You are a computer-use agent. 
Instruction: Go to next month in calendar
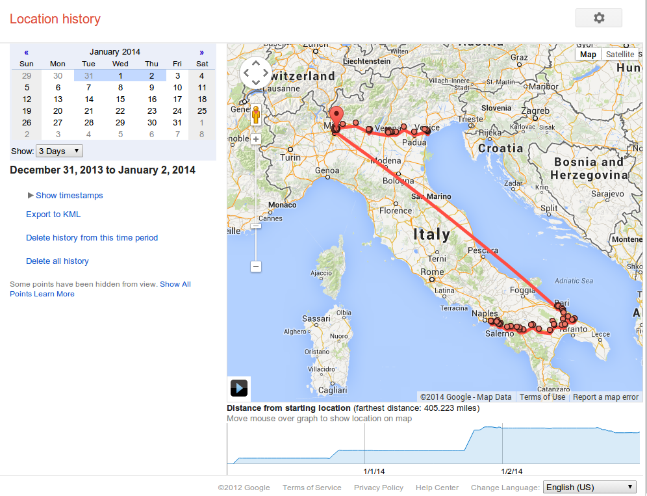202,52
